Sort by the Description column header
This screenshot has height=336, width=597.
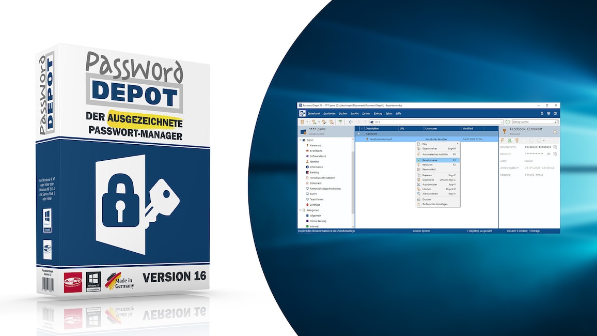coord(381,128)
